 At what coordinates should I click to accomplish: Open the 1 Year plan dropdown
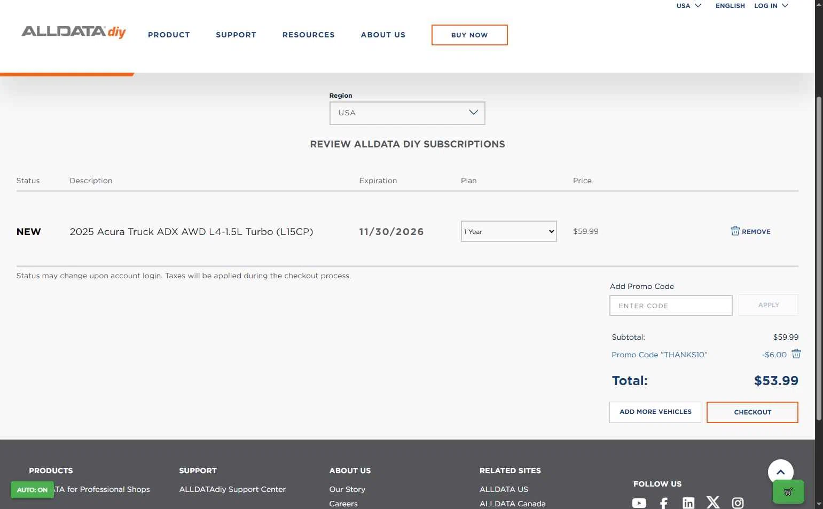click(x=509, y=231)
